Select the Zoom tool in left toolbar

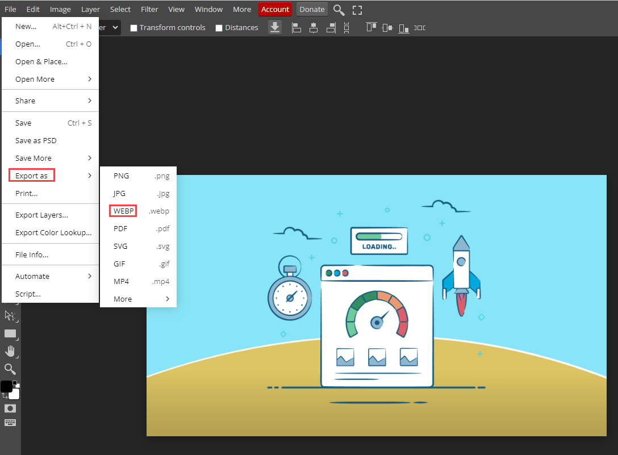click(x=10, y=369)
